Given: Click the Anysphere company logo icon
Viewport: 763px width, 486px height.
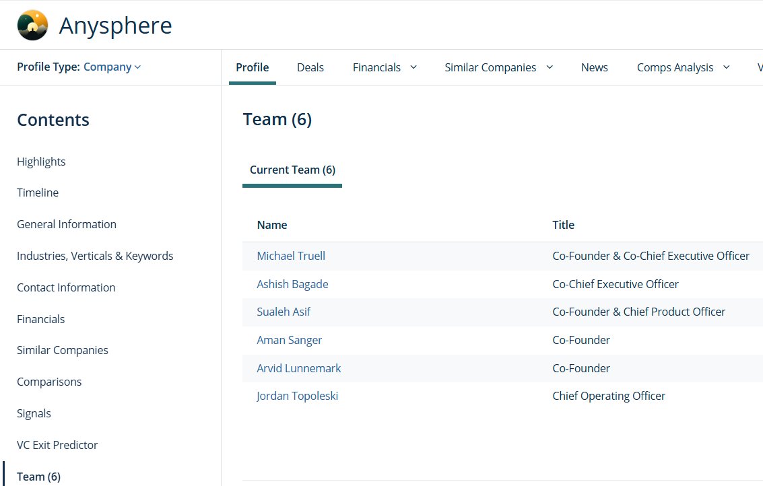Looking at the screenshot, I should click(32, 26).
